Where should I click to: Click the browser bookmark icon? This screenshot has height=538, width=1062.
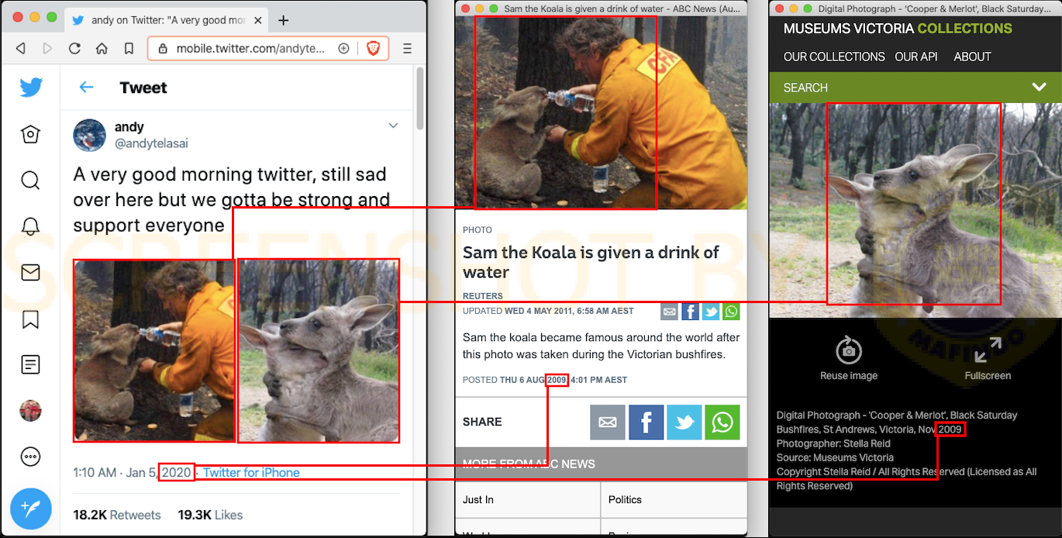(129, 49)
